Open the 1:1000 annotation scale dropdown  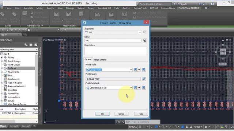click(x=198, y=127)
